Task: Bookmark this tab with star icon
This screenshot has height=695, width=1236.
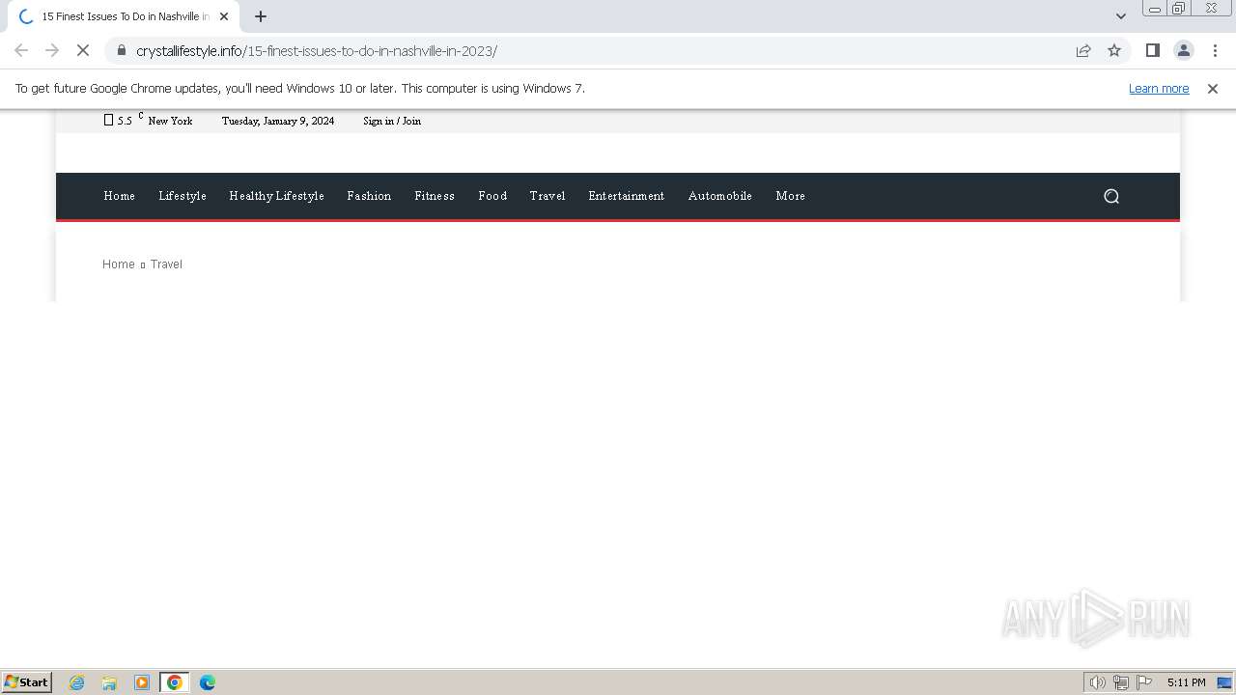Action: 1114,50
